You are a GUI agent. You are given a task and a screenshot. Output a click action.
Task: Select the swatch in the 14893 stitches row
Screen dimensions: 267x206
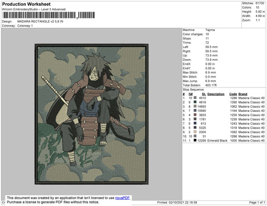point(195,106)
